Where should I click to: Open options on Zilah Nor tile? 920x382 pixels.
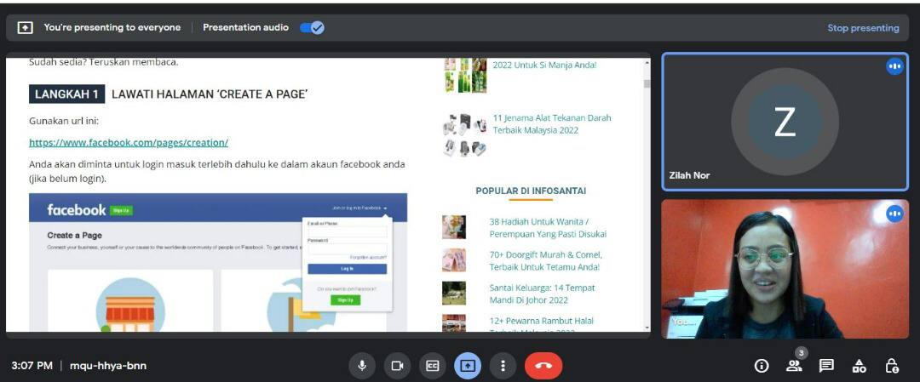point(894,67)
